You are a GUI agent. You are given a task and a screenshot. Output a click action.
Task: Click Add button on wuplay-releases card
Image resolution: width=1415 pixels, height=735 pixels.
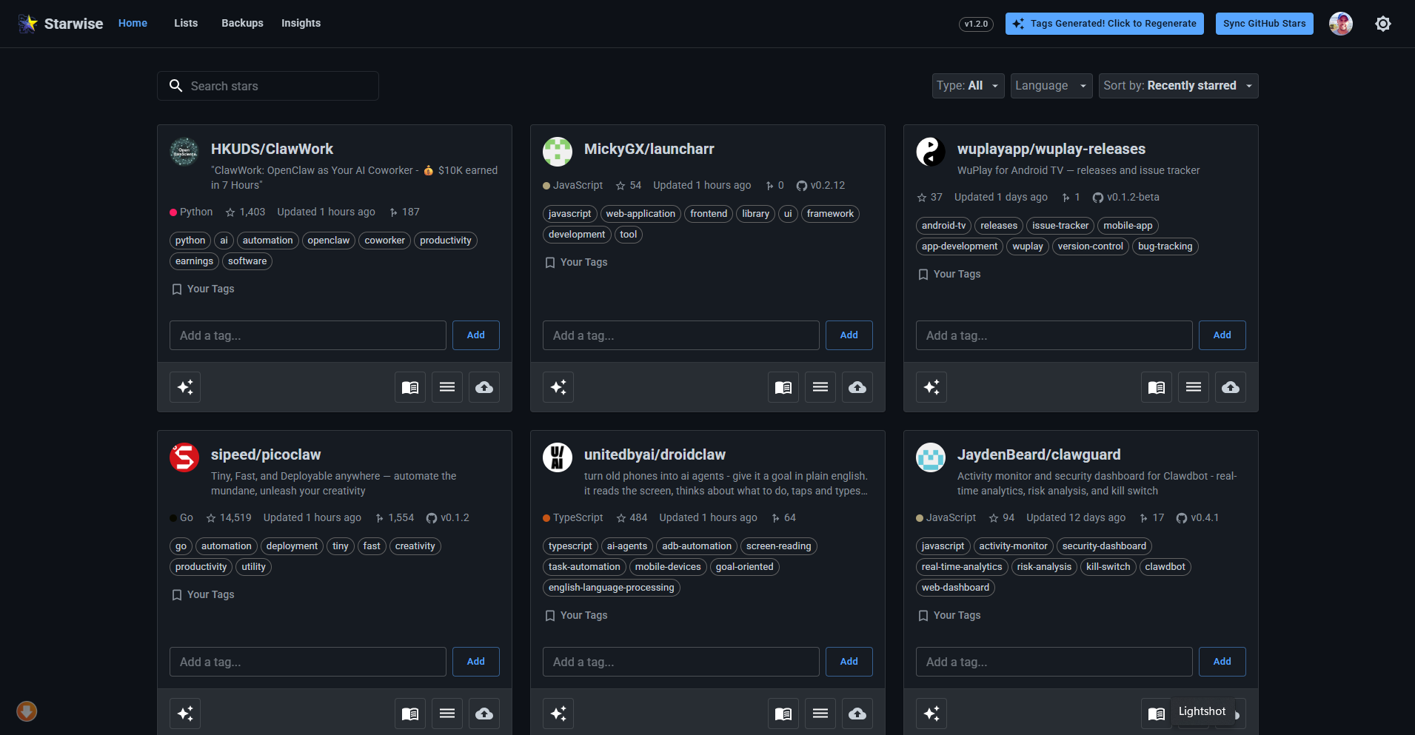pyautogui.click(x=1222, y=335)
